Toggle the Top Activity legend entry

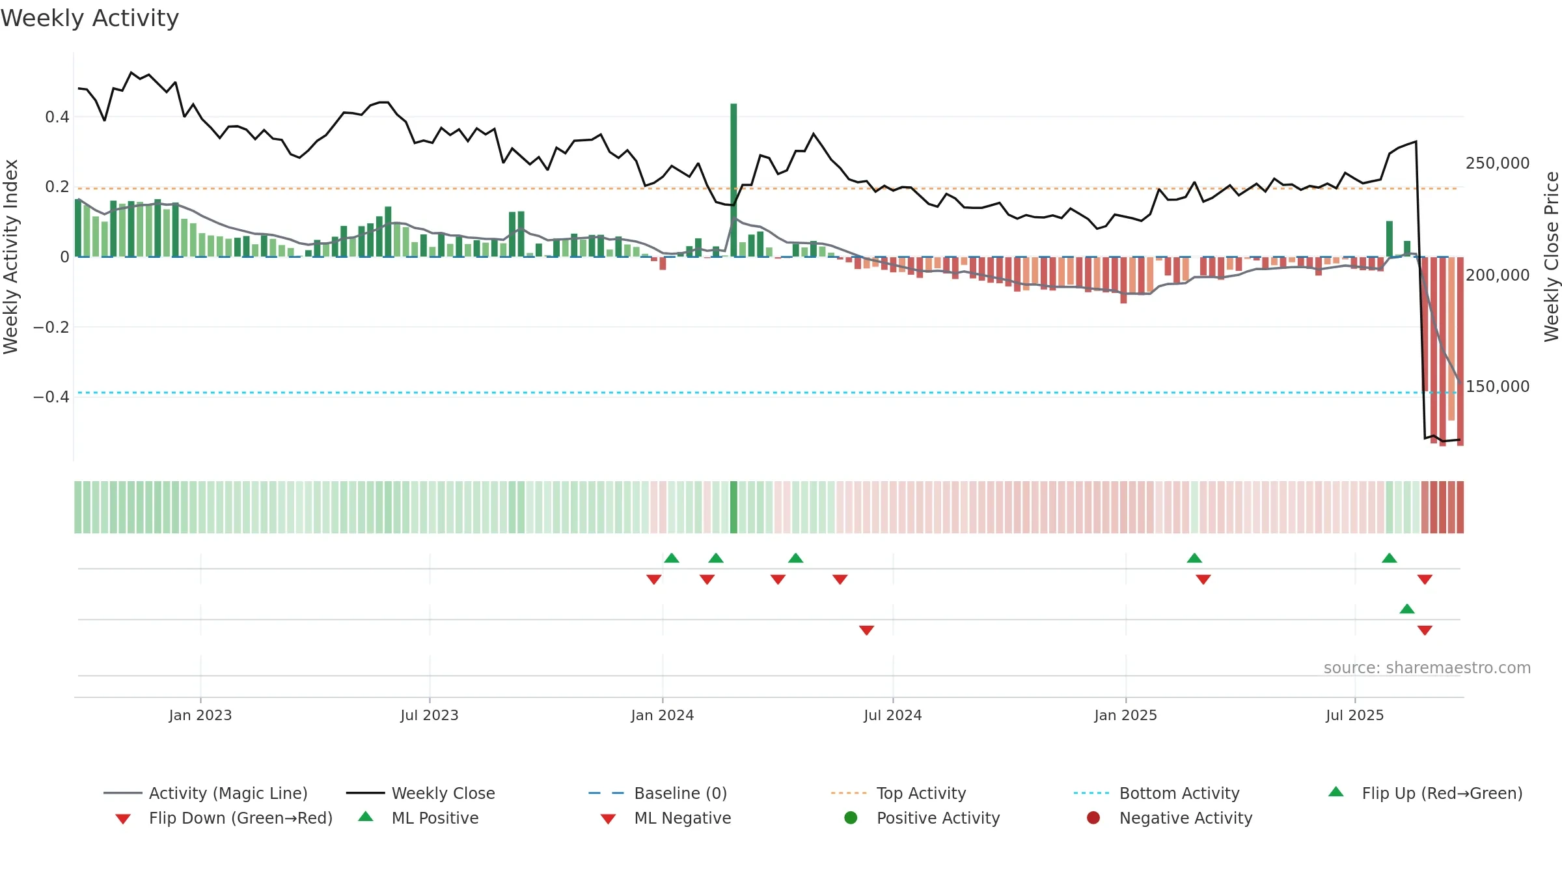[x=898, y=793]
